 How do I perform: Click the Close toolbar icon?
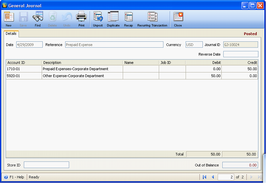(178, 17)
